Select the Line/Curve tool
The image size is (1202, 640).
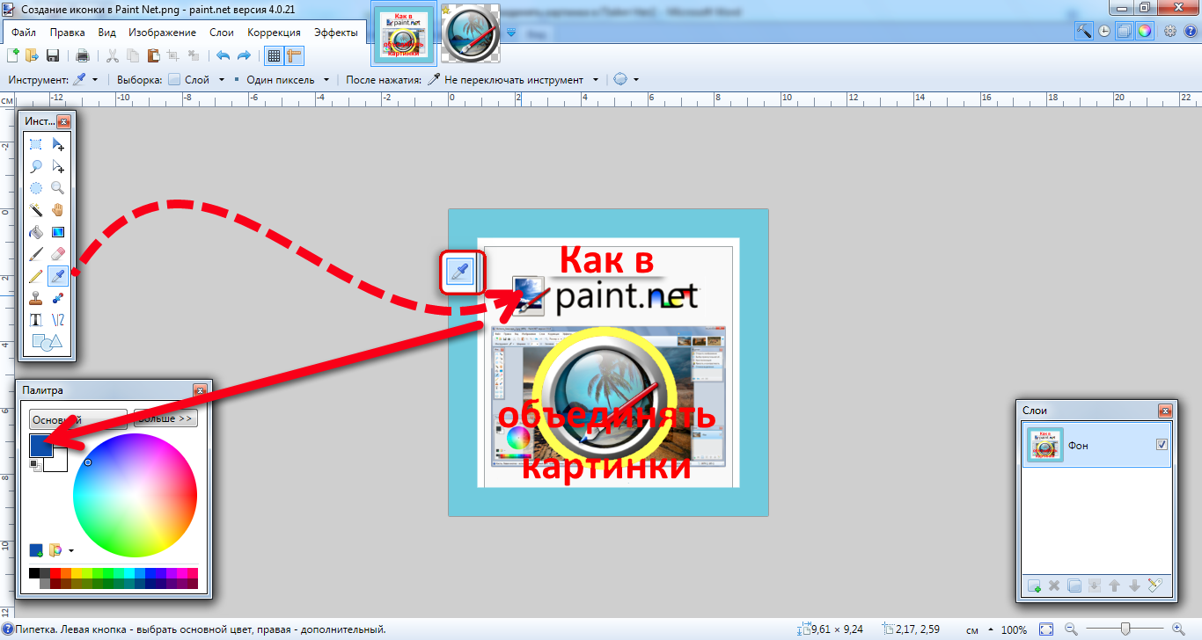58,320
